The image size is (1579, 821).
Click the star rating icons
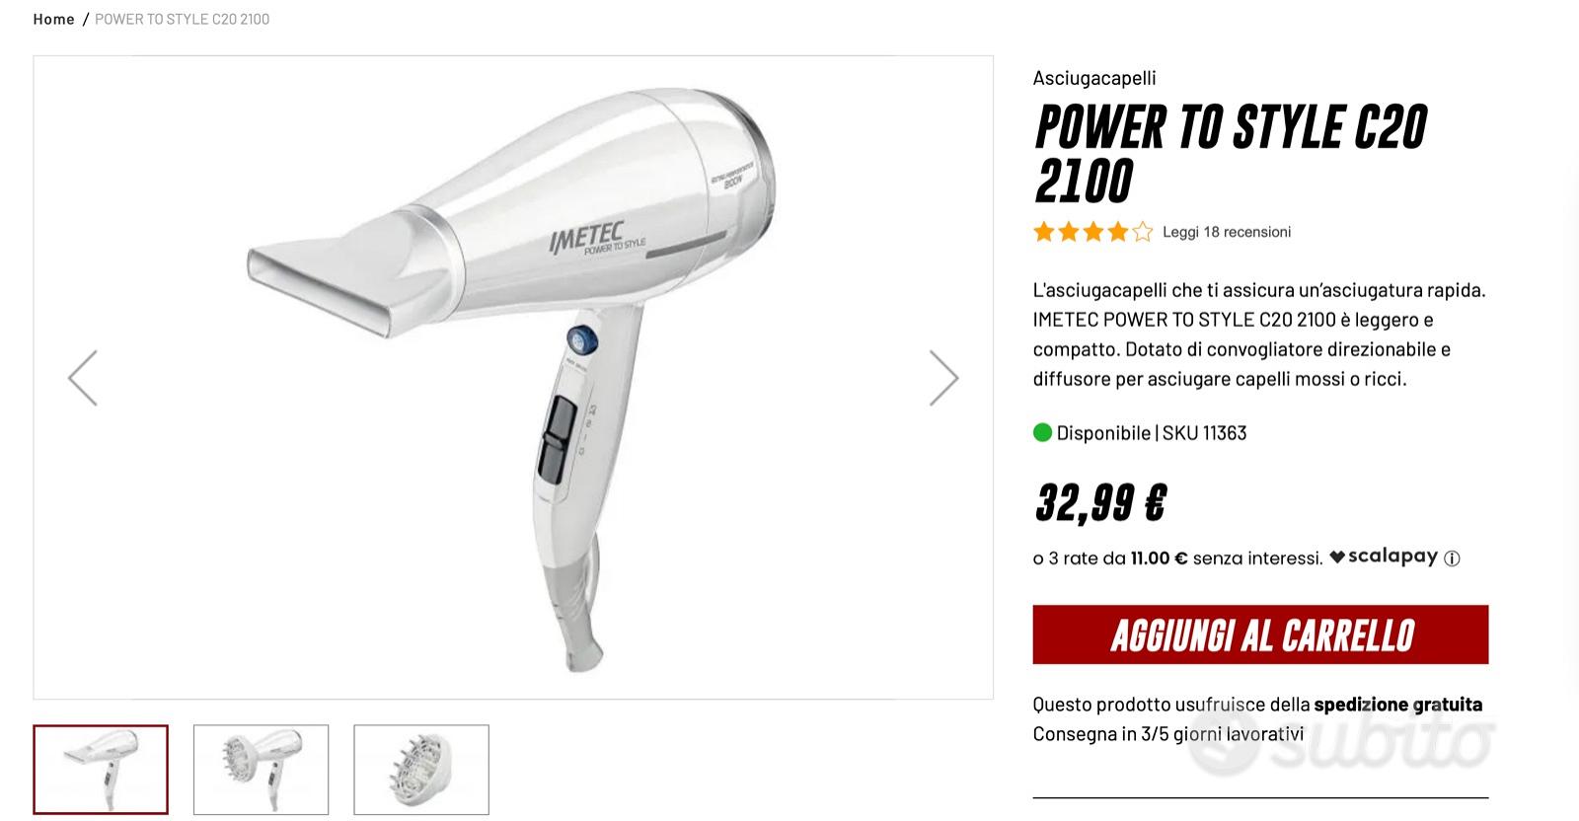[1093, 232]
